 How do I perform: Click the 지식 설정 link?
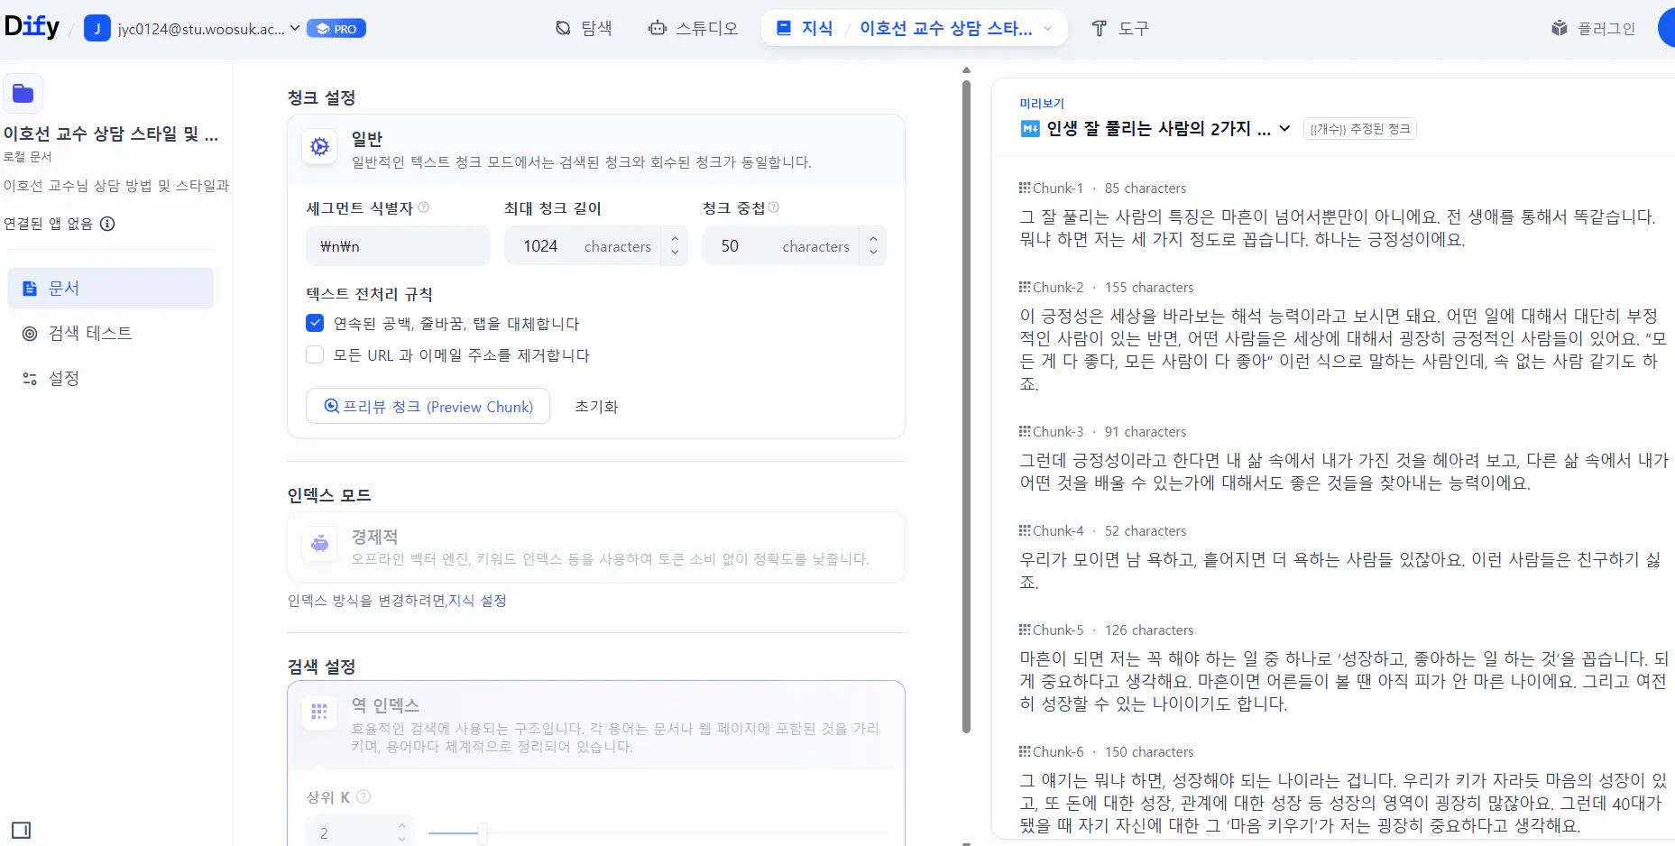477,601
